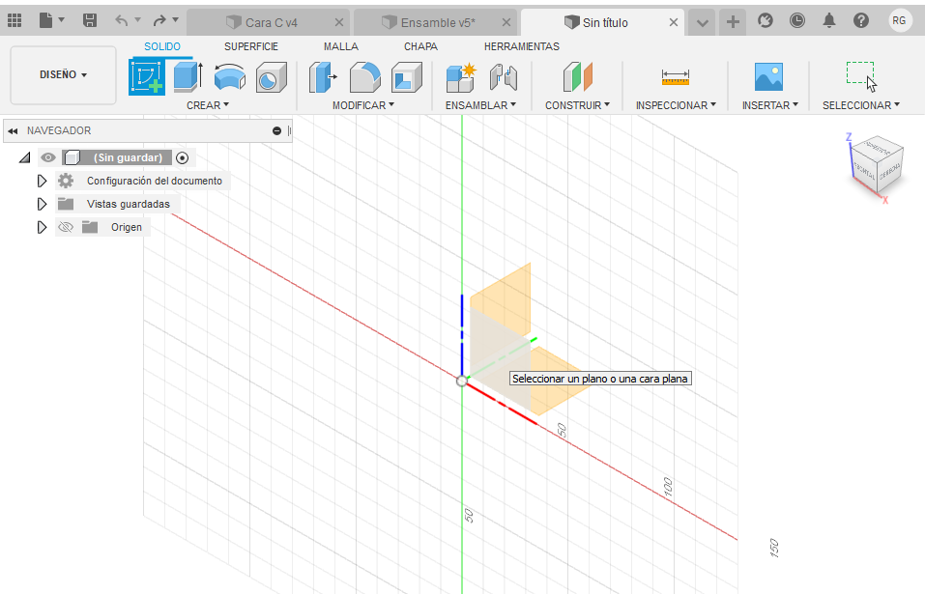The width and height of the screenshot is (925, 594).
Task: Open the data panel grid icon
Action: tap(14, 21)
